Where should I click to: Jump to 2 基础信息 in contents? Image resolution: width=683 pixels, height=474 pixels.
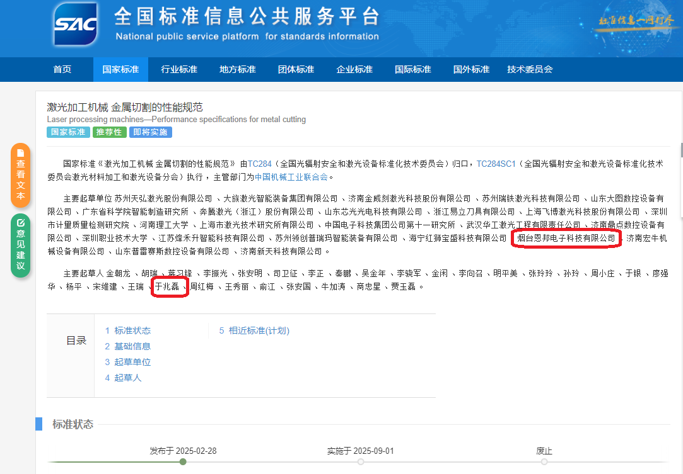pos(127,346)
